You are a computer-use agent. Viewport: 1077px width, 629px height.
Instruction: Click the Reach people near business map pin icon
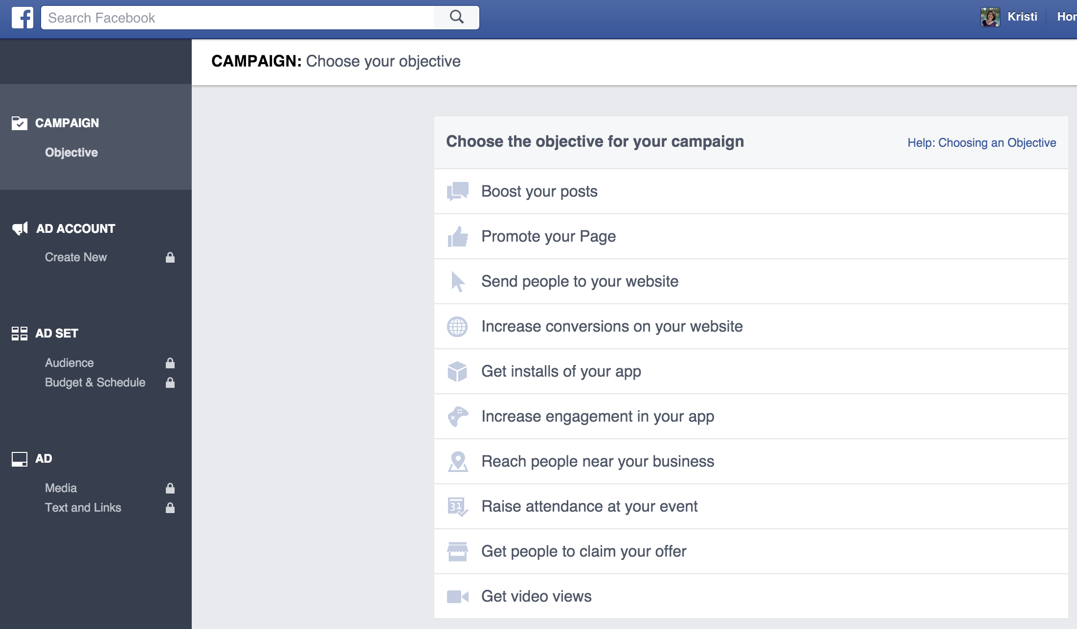click(458, 461)
